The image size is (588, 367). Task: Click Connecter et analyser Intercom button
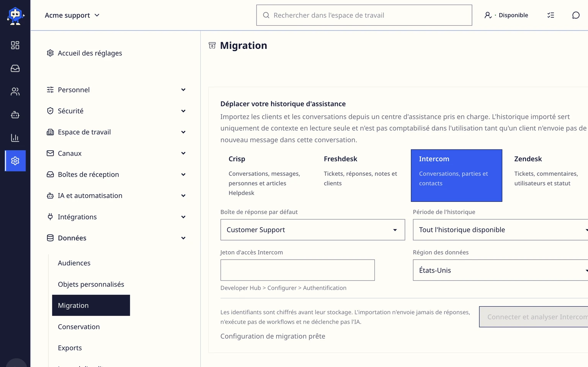534,317
